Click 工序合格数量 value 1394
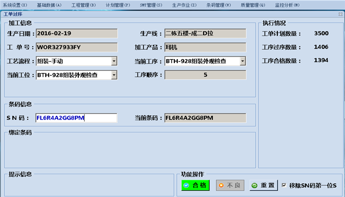The height and width of the screenshot is (197, 345). 321,60
